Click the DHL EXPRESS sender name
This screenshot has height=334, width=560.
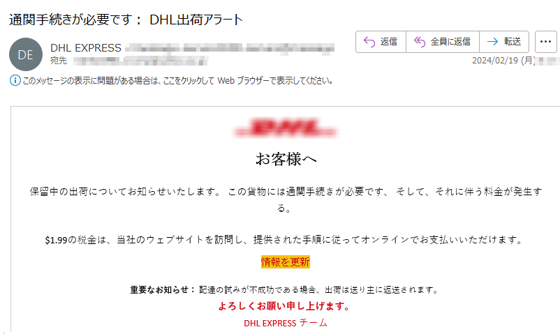[x=86, y=48]
